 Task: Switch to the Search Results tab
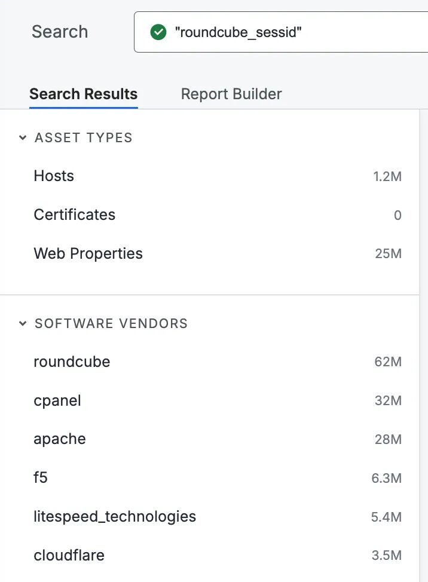coord(83,94)
